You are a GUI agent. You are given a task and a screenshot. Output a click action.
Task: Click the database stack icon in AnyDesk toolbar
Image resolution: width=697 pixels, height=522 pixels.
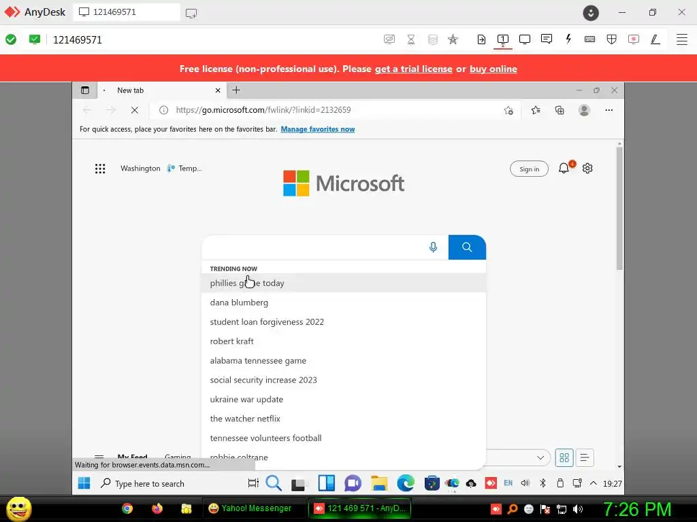pyautogui.click(x=432, y=39)
